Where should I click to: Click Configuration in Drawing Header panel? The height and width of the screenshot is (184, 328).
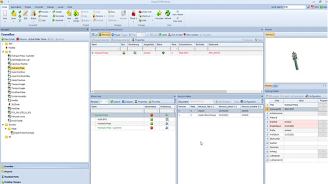click(x=313, y=96)
